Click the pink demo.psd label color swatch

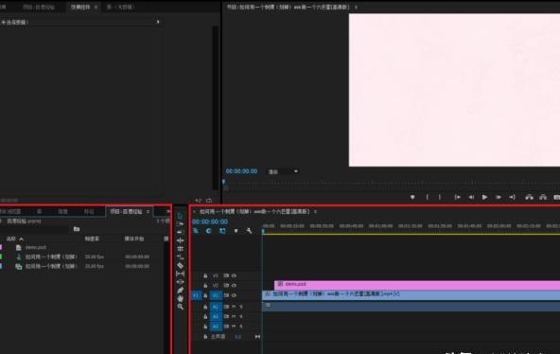click(1, 247)
